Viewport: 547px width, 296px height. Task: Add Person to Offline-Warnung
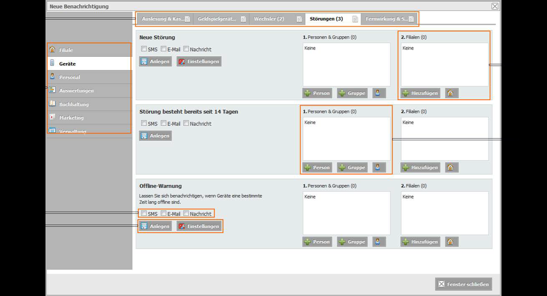click(x=317, y=242)
